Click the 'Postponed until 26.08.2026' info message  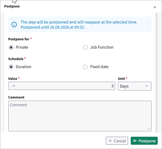tap(53, 27)
